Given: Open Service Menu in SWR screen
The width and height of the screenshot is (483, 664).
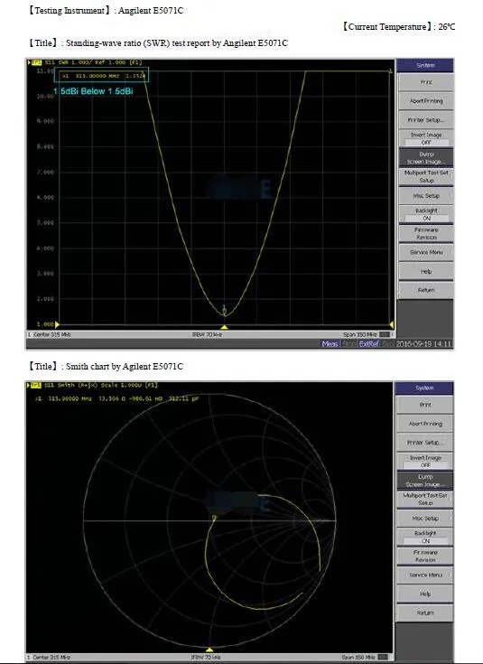Looking at the screenshot, I should (426, 252).
